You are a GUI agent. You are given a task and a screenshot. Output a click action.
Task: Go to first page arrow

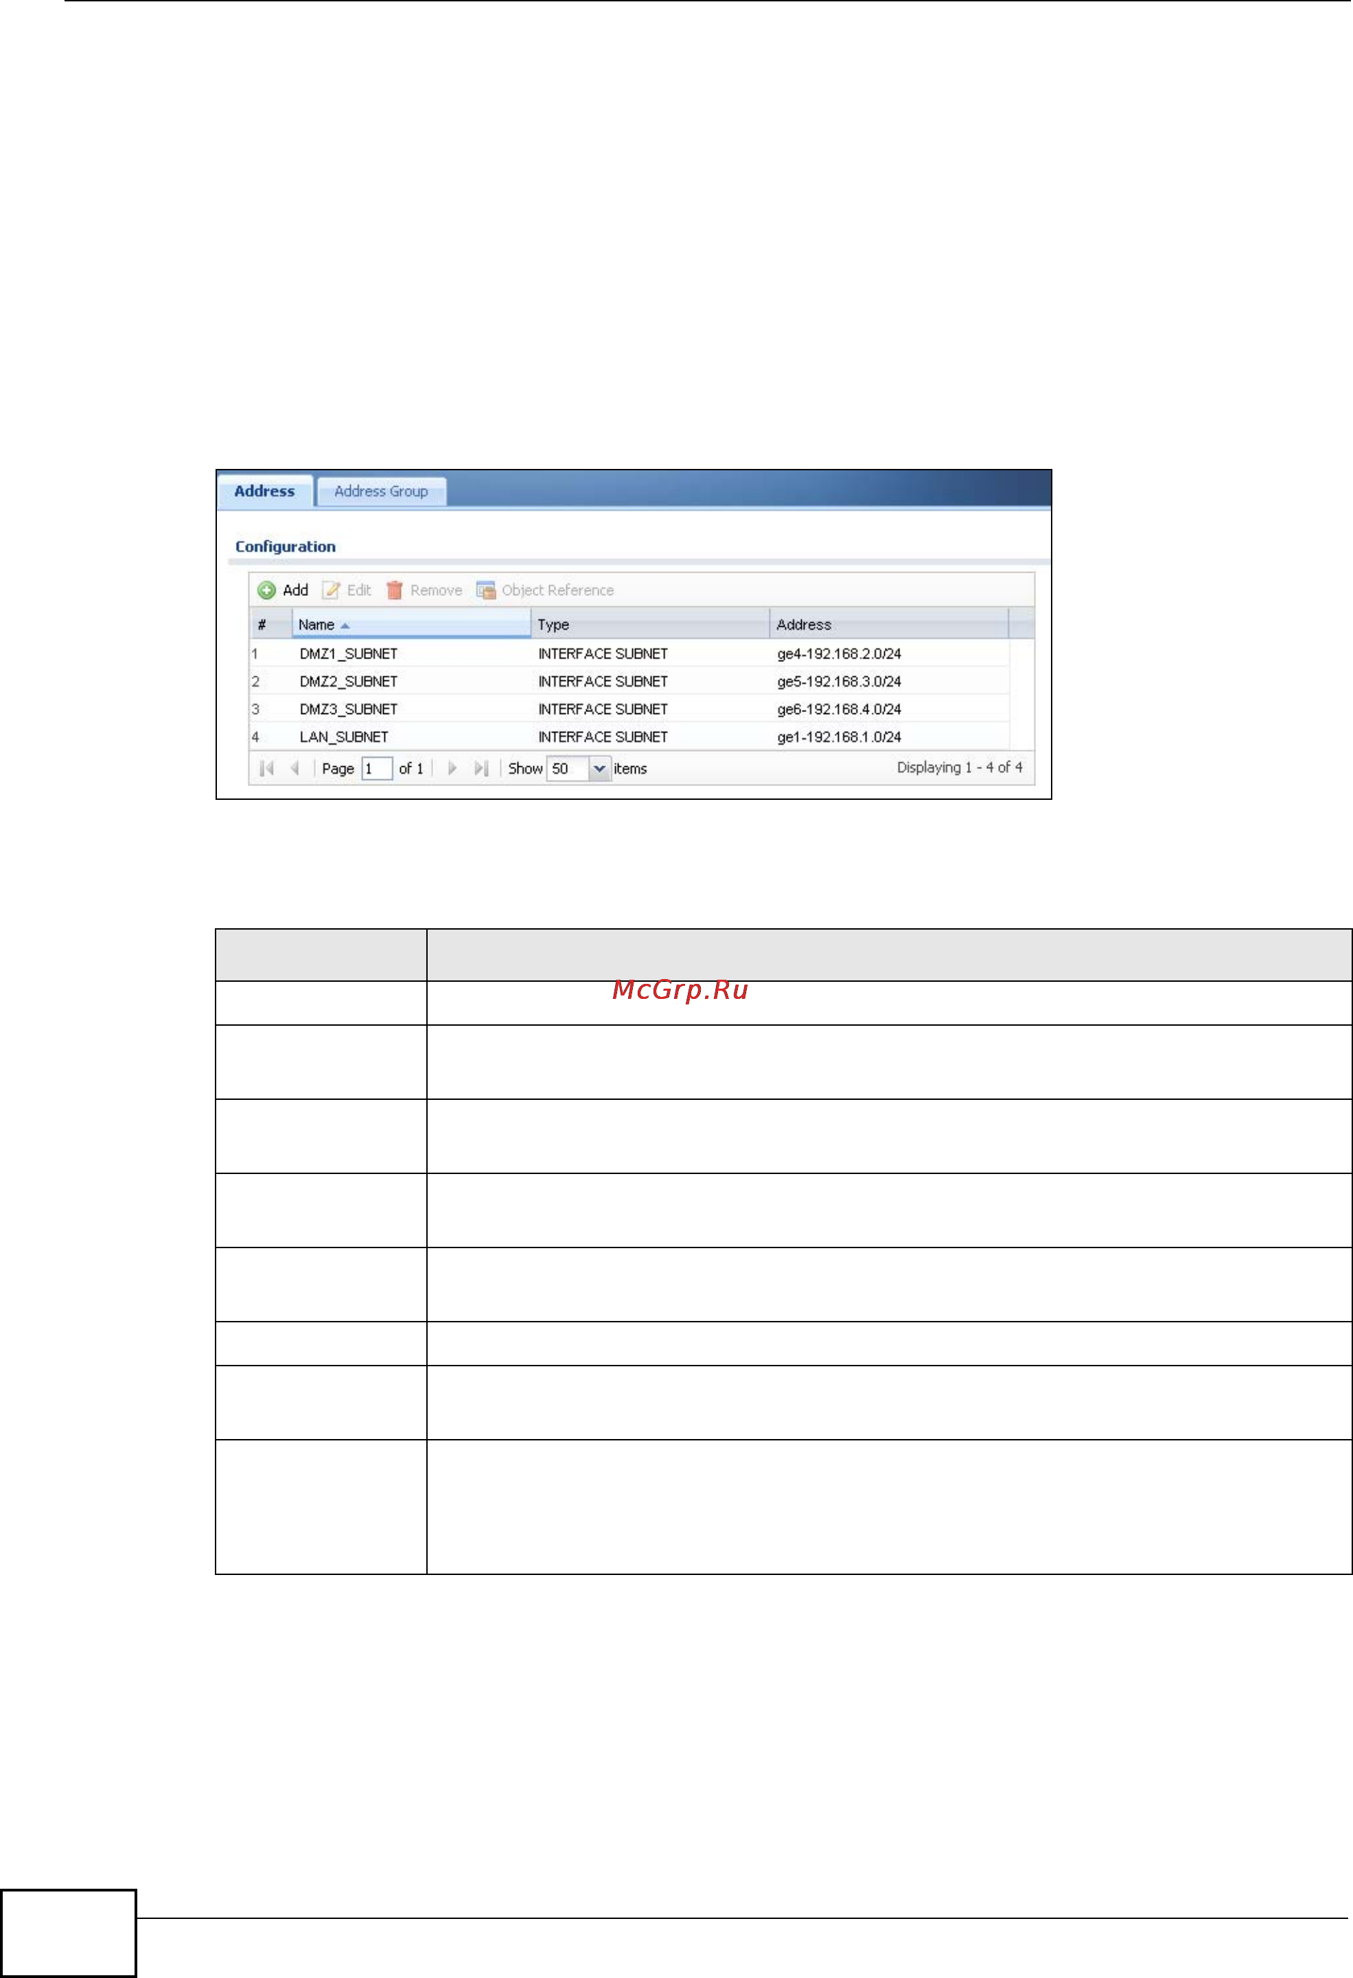click(x=266, y=768)
